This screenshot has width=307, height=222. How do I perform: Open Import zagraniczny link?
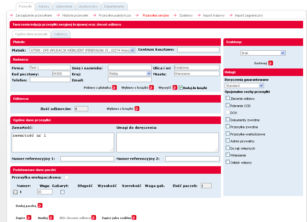click(x=249, y=15)
